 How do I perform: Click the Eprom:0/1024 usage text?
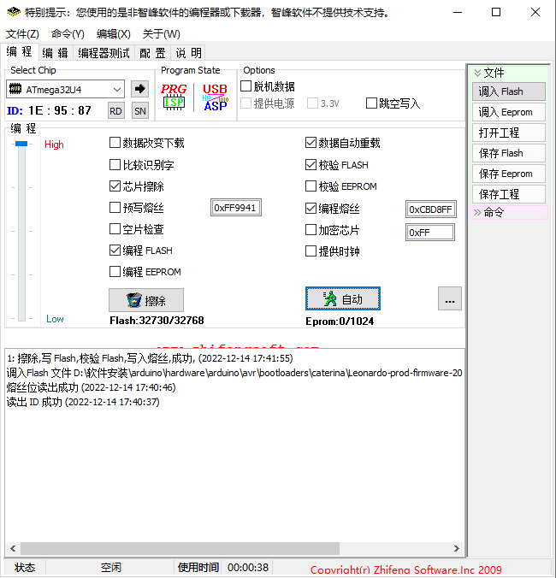point(340,321)
